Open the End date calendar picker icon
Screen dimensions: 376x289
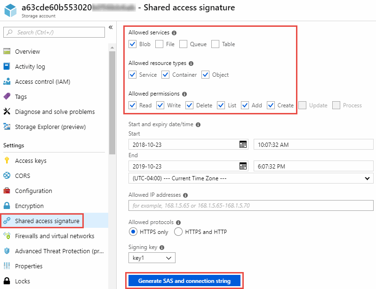pyautogui.click(x=243, y=166)
